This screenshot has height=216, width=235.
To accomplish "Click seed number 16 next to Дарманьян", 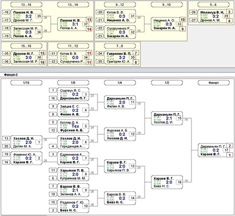I will pos(53,98).
